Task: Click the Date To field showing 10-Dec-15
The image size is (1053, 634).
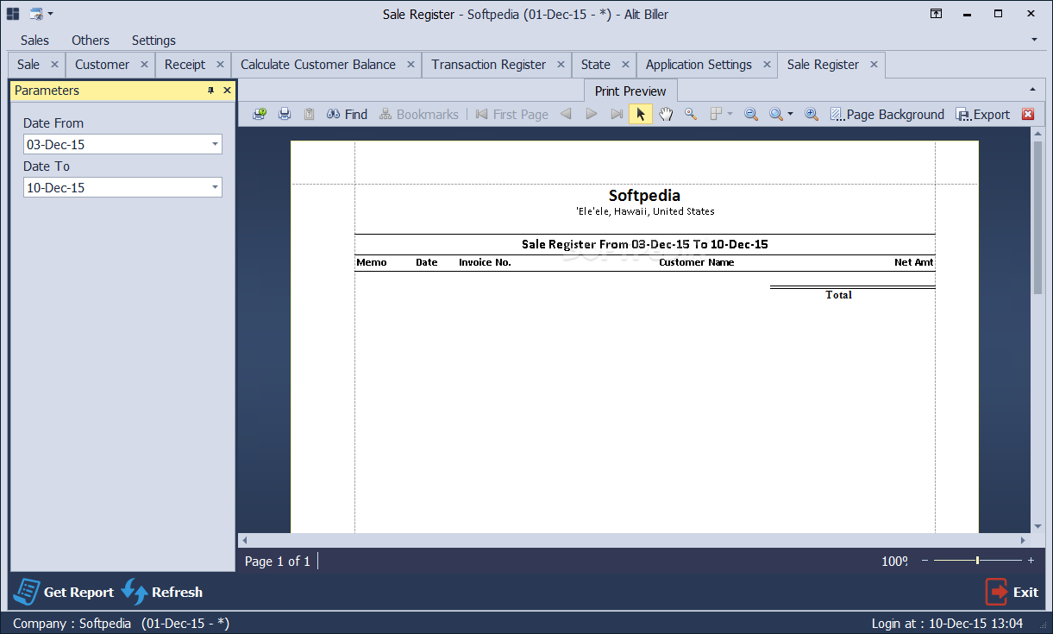Action: click(122, 187)
